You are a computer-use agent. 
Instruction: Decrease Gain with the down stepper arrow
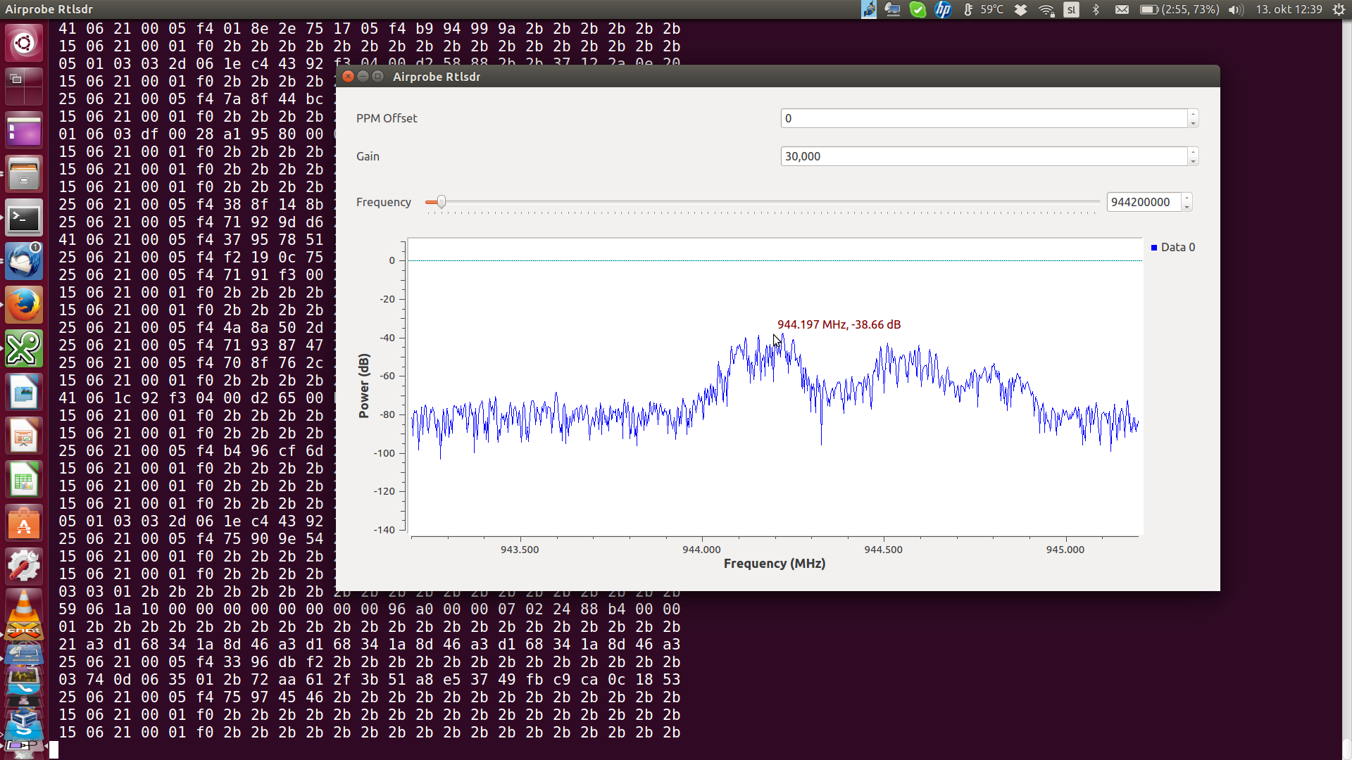click(x=1193, y=161)
